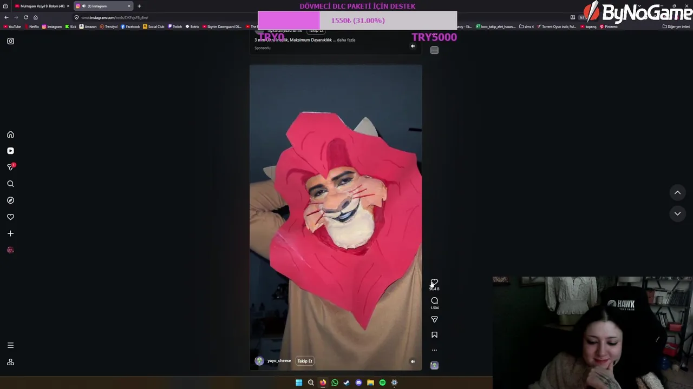693x389 pixels.
Task: Open reel more options ellipsis
Action: click(434, 350)
